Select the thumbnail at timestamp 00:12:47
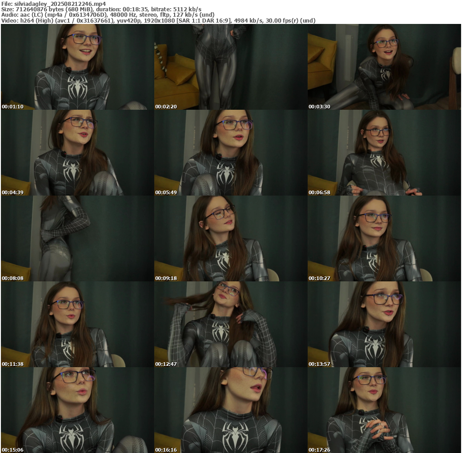This screenshot has width=462, height=453. [x=231, y=324]
